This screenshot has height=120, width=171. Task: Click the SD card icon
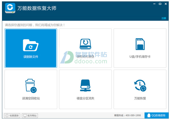tap(140, 44)
